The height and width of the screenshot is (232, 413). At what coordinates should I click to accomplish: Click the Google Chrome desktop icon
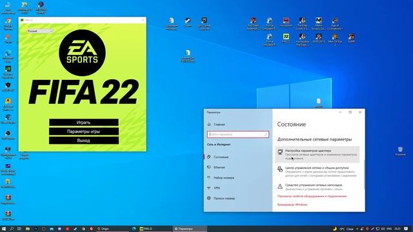(8, 24)
